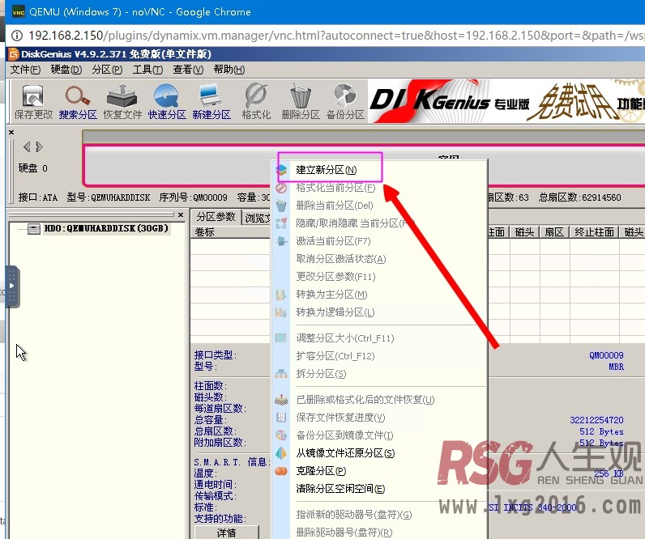
Task: Click 格式化当前分区(F) context menu entry
Action: [379, 188]
